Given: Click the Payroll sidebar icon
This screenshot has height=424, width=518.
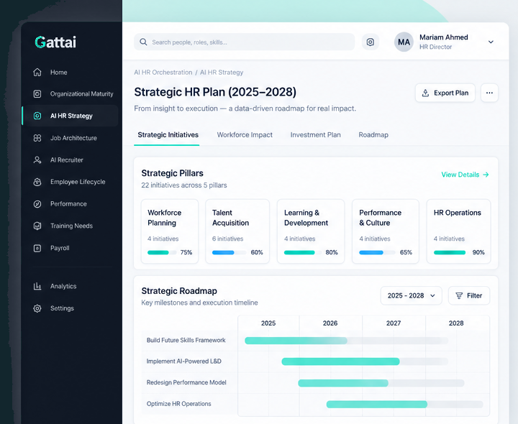Looking at the screenshot, I should tap(37, 248).
